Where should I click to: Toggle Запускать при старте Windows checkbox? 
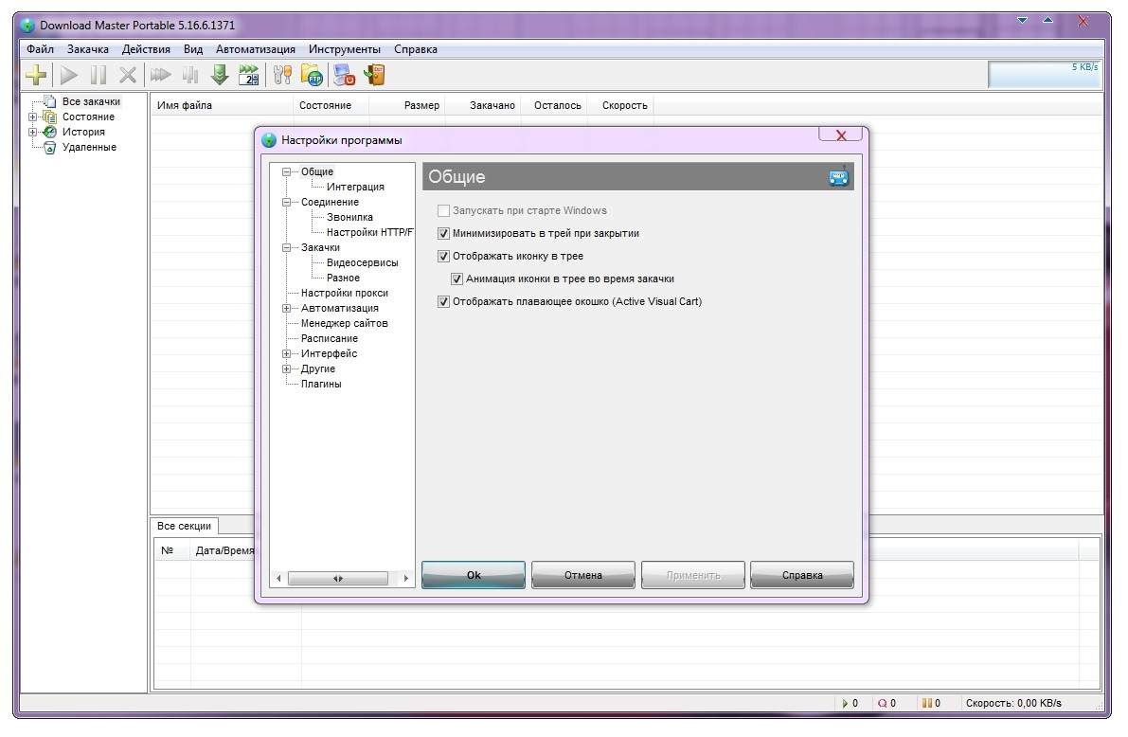[444, 211]
